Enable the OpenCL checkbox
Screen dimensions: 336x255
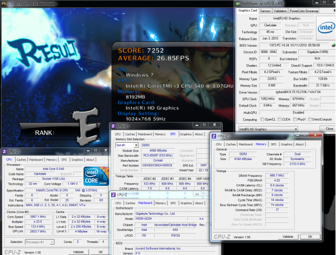tap(262, 119)
